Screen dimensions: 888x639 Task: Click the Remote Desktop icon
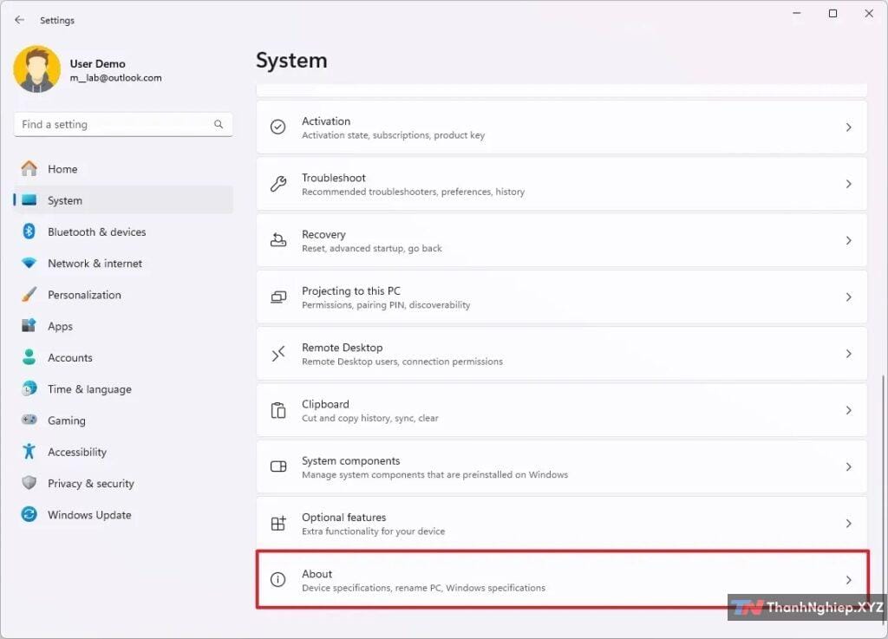[x=277, y=354]
